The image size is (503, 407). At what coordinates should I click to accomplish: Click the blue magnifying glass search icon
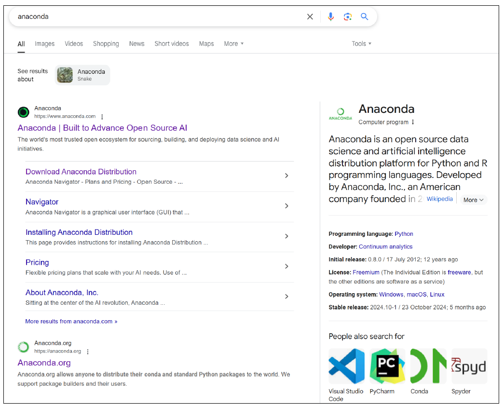coord(365,16)
